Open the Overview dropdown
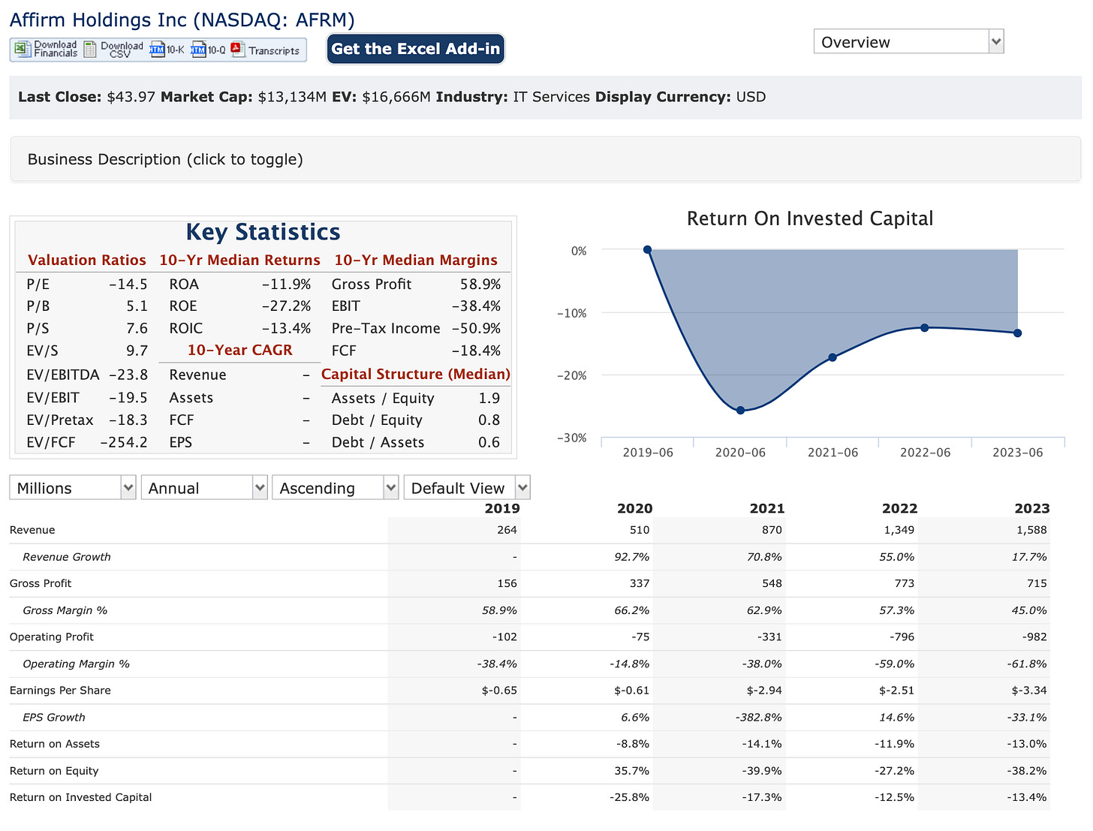 click(x=908, y=42)
